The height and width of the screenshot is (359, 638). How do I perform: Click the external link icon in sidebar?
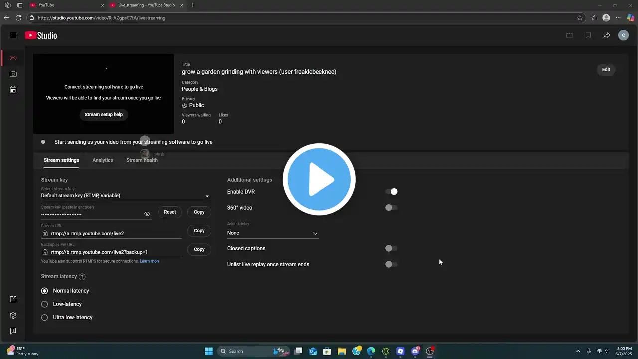point(13,299)
